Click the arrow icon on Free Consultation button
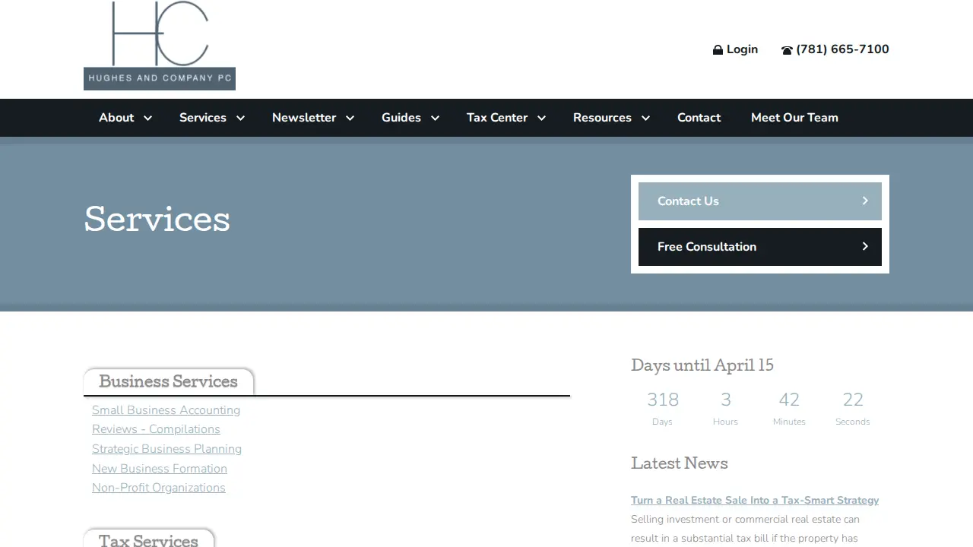This screenshot has height=547, width=973. click(865, 246)
